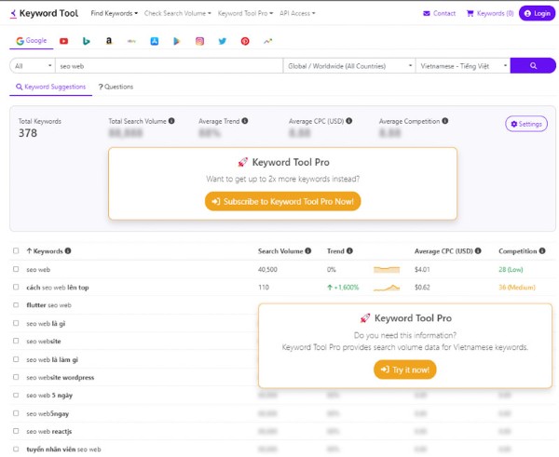Choose the eBay keyword source icon
This screenshot has height=457, width=559.
coord(131,41)
